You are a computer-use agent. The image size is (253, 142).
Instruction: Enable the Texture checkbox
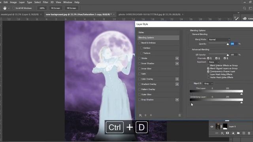[x=142, y=53]
